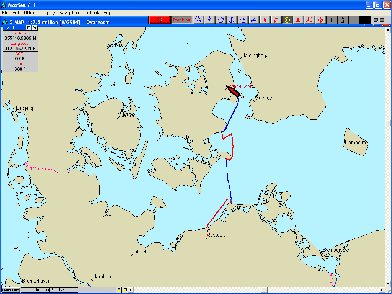The height and width of the screenshot is (294, 392).
Task: Click the vertical scrollbar up arrow
Action: (388, 30)
